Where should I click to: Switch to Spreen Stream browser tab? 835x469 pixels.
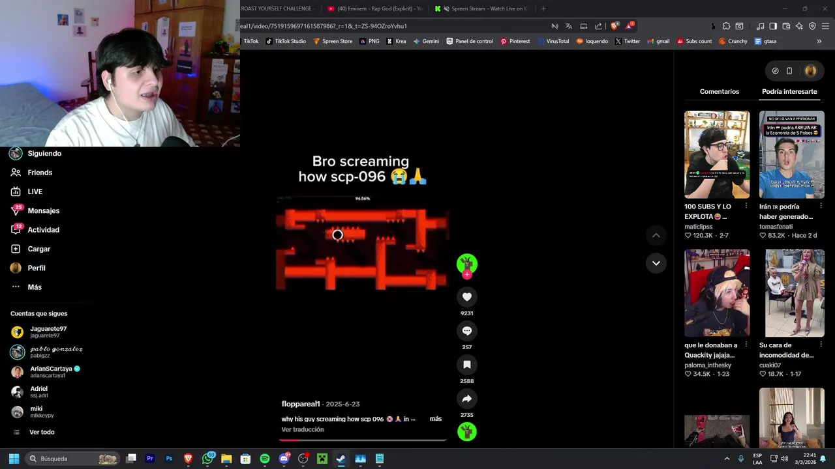(x=481, y=8)
